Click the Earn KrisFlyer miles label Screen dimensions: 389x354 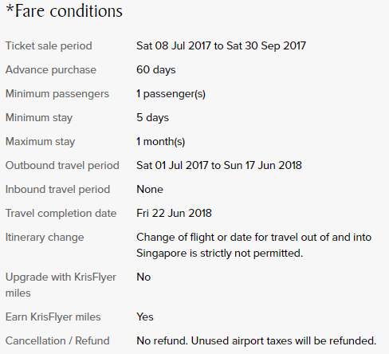(x=53, y=317)
